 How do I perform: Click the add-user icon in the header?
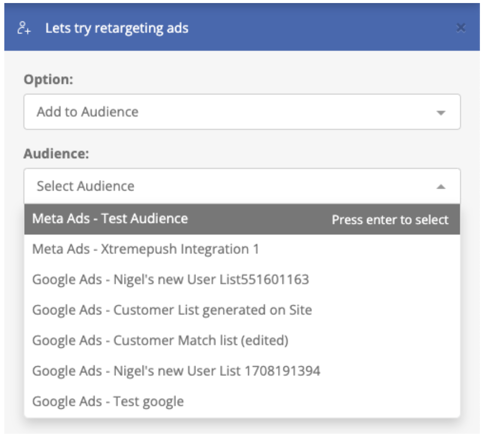[x=23, y=29]
